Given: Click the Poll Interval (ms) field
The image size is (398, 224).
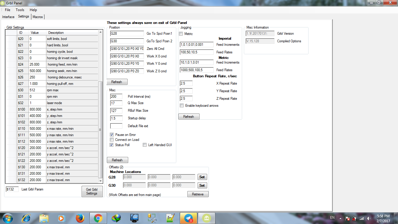Looking at the screenshot, I should click(x=116, y=97).
